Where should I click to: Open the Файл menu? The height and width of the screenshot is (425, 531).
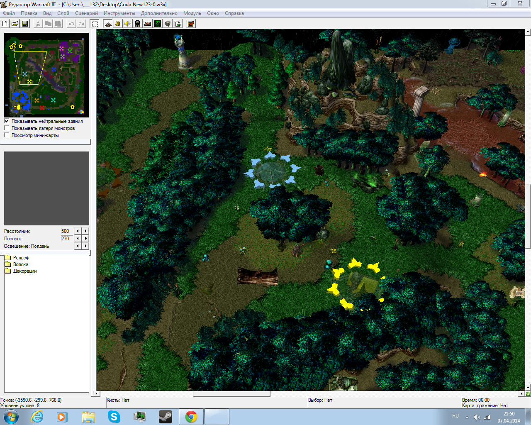(x=9, y=13)
